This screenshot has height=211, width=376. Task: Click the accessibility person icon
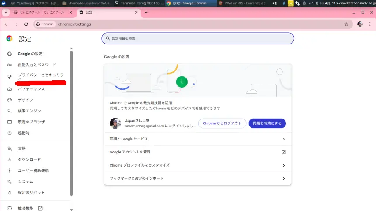tap(10, 170)
